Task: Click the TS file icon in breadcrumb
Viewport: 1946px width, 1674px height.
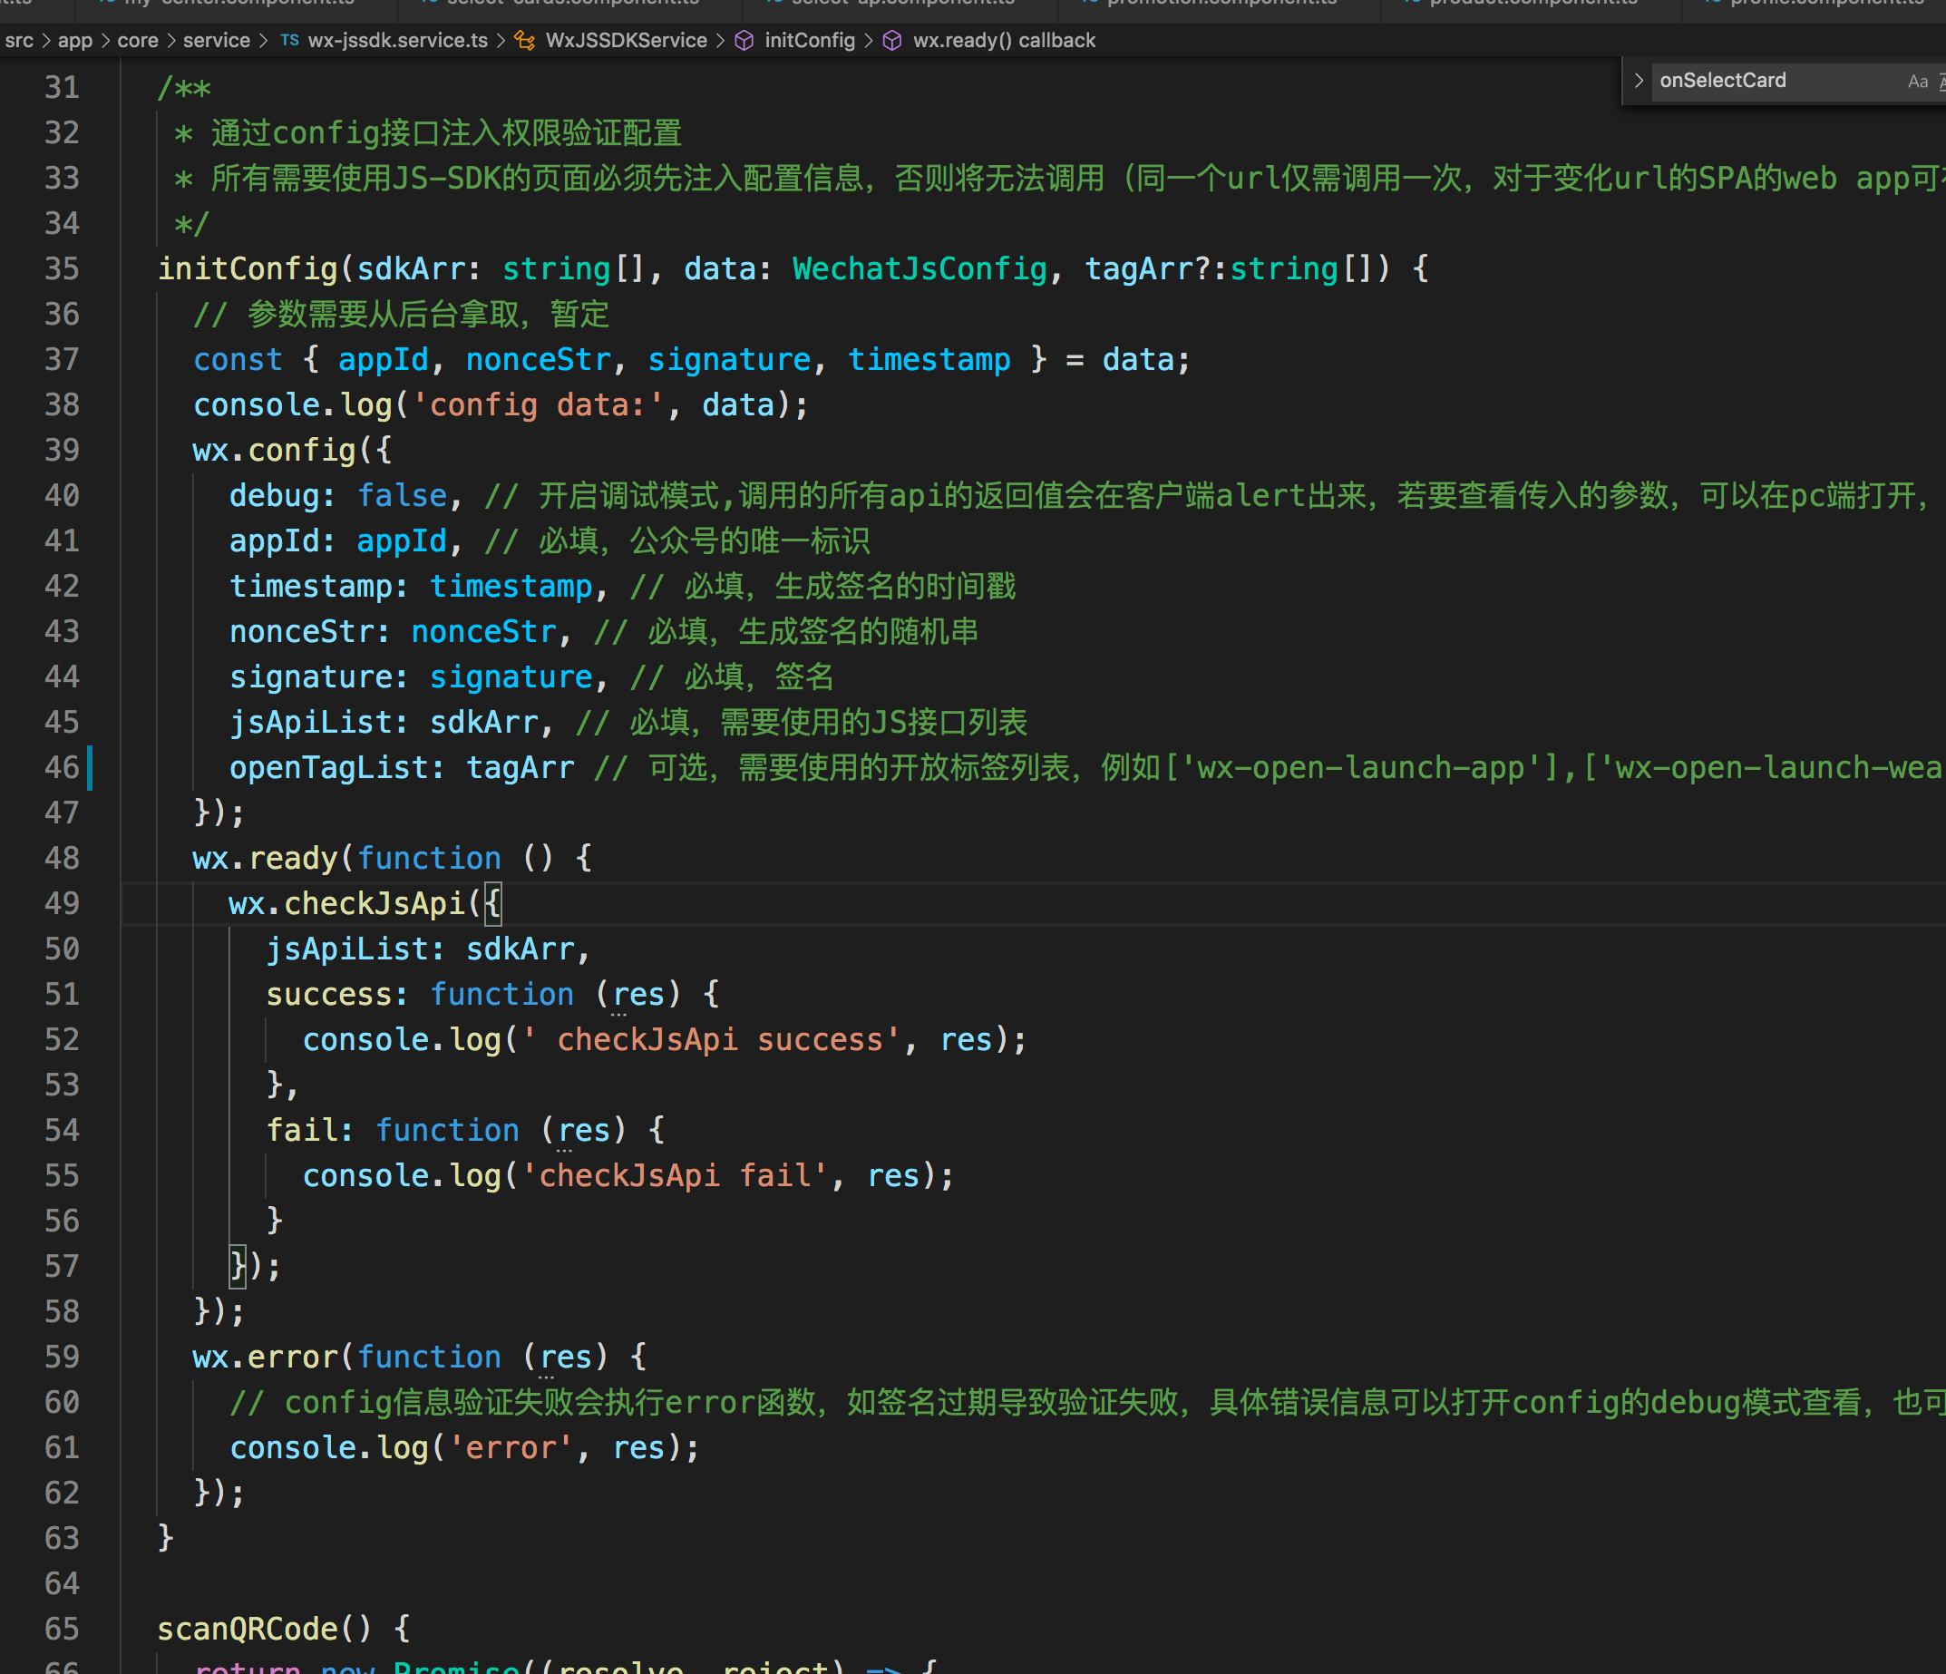Action: pos(289,41)
